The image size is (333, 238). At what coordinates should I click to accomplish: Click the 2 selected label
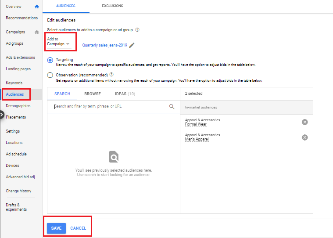coord(193,94)
